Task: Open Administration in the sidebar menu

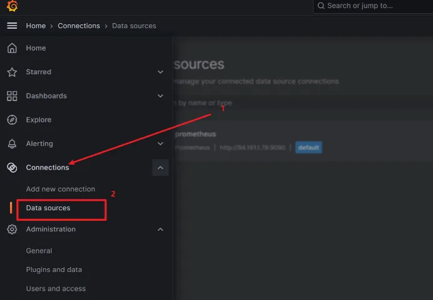Action: click(51, 229)
